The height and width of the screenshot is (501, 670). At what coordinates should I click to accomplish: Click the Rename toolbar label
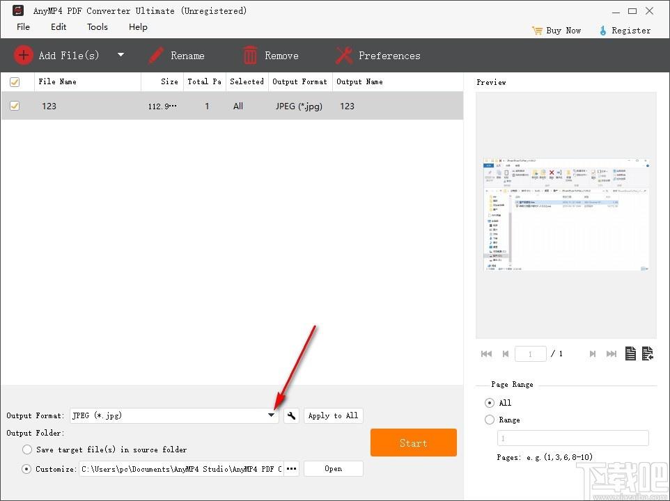187,56
